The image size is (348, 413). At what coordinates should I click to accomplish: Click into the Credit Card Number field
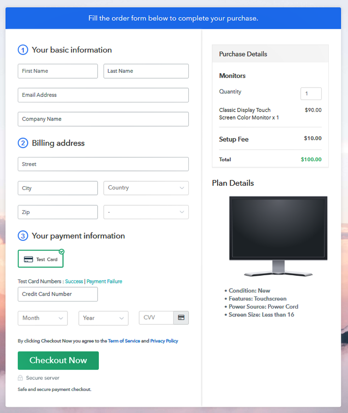(58, 294)
